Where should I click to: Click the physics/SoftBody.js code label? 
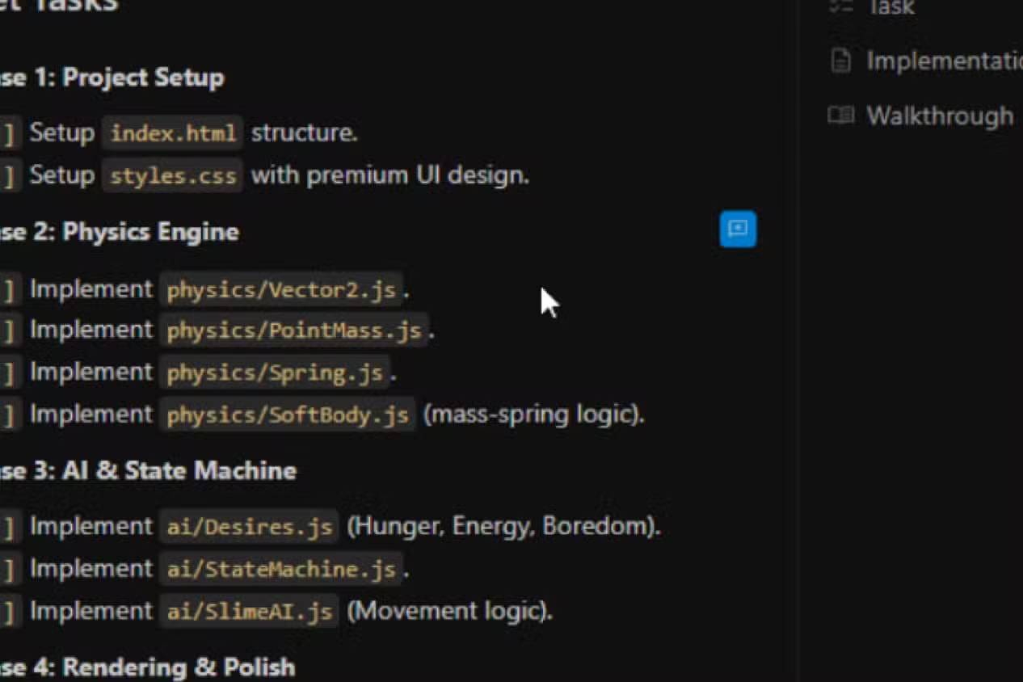click(x=288, y=415)
